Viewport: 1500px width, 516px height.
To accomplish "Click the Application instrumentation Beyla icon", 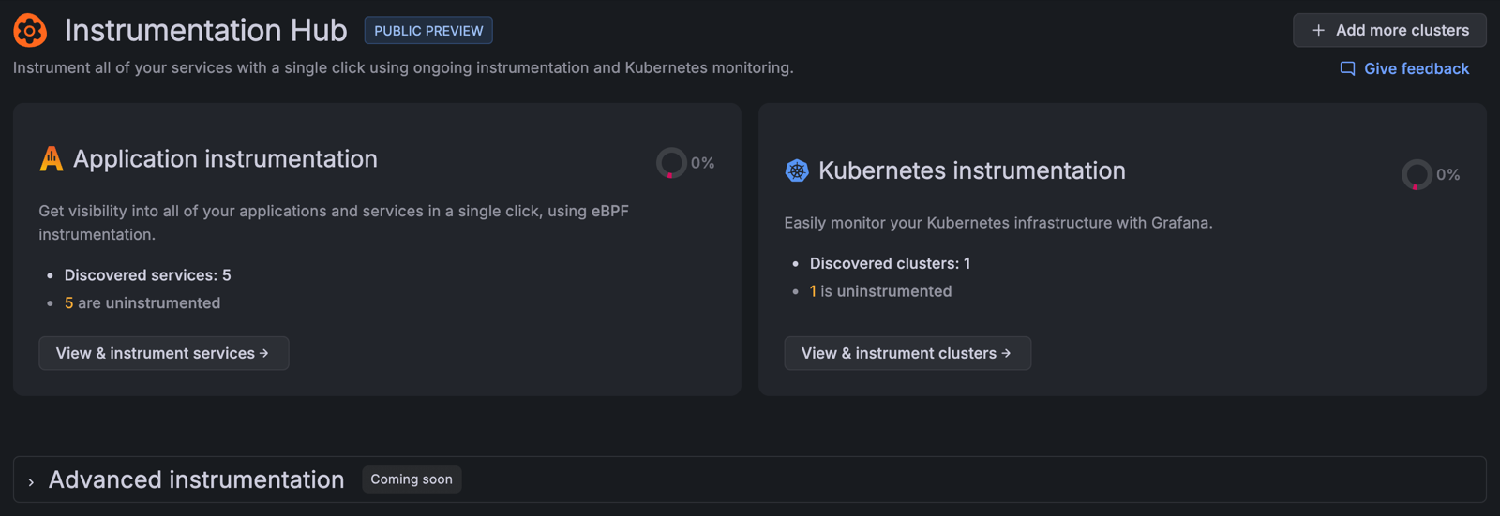I will point(52,159).
